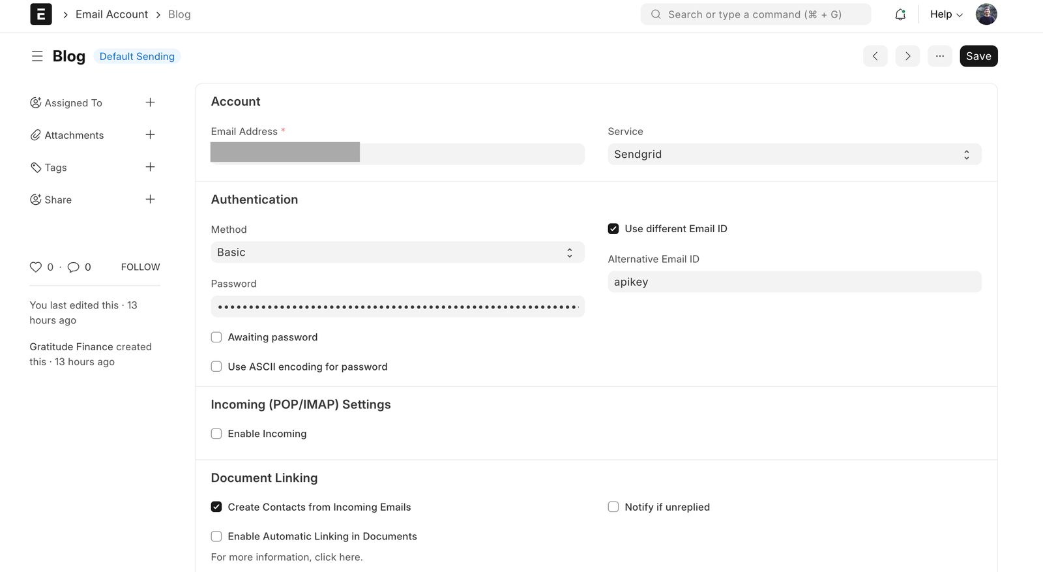This screenshot has width=1043, height=572.
Task: Uncheck Use different Email ID
Action: click(613, 229)
